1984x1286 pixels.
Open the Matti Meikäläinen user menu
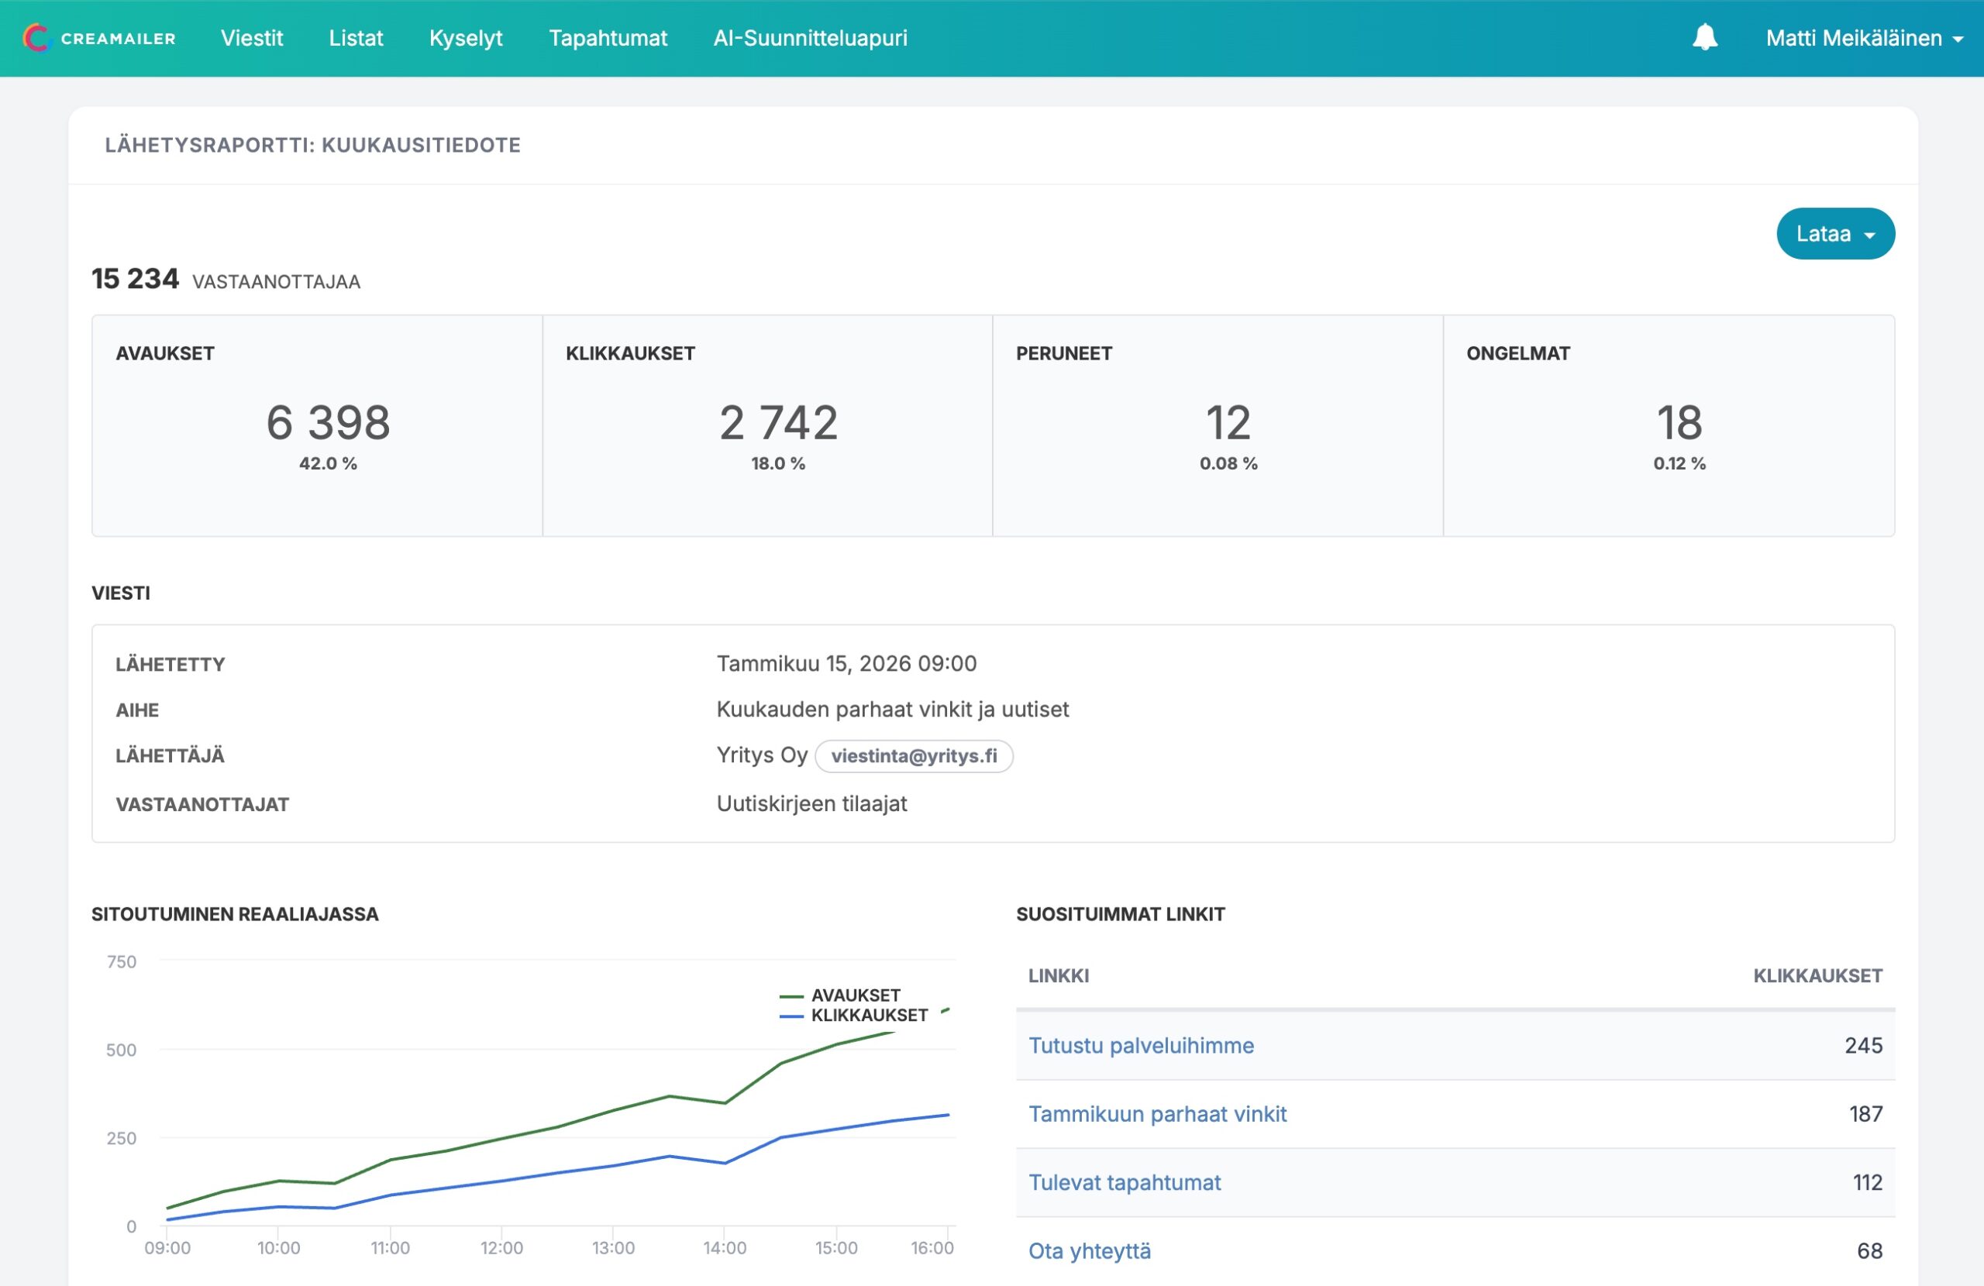(x=1863, y=38)
